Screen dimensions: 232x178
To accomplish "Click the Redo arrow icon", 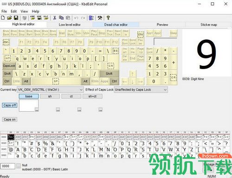I will pyautogui.click(x=83, y=18).
